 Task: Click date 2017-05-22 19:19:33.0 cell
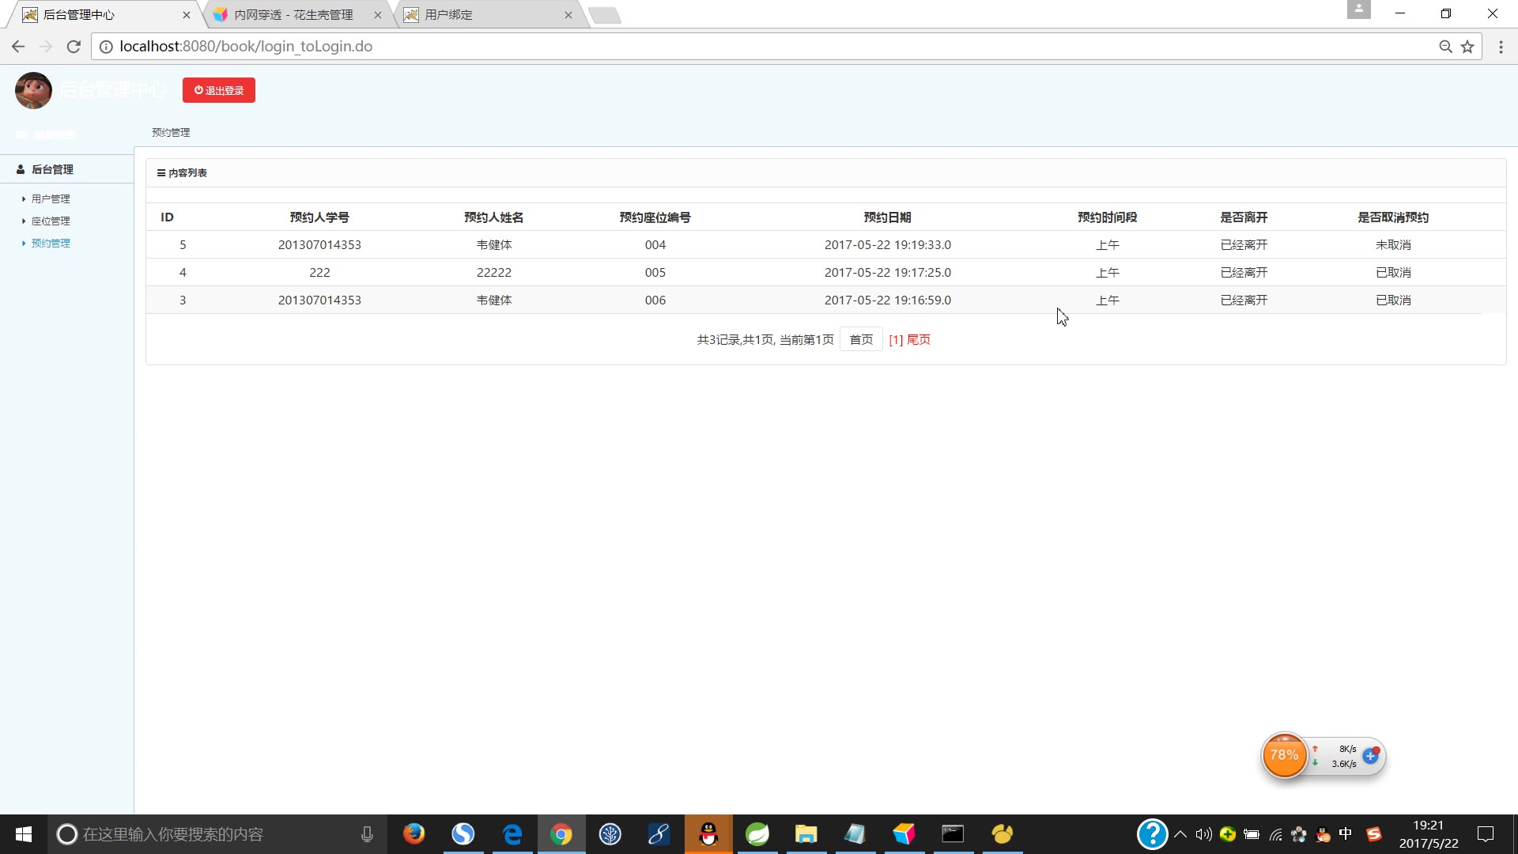point(888,244)
